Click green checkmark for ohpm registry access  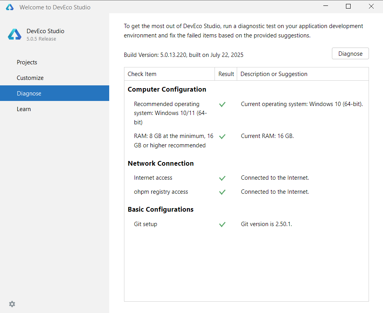[x=222, y=192]
